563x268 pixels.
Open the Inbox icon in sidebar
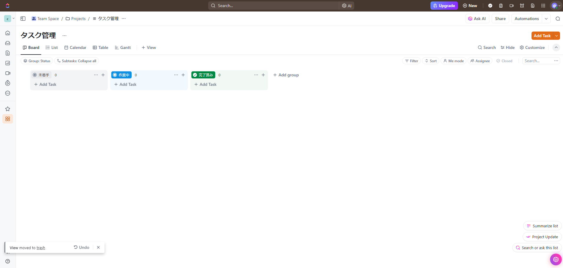point(8,43)
